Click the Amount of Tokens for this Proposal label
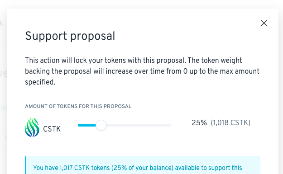 point(78,106)
